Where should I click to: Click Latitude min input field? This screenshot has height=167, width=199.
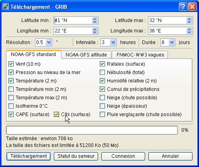73,20
